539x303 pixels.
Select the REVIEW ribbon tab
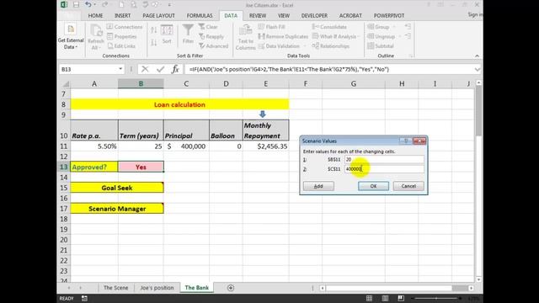(258, 16)
